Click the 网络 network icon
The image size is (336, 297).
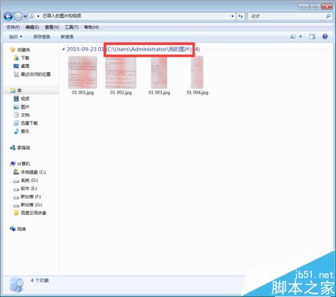[13, 229]
